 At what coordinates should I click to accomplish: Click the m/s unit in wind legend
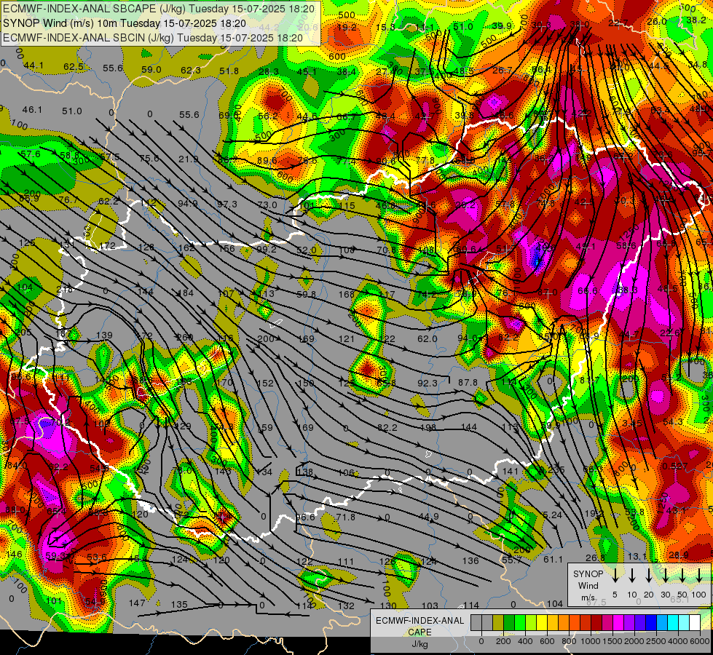[x=588, y=598]
